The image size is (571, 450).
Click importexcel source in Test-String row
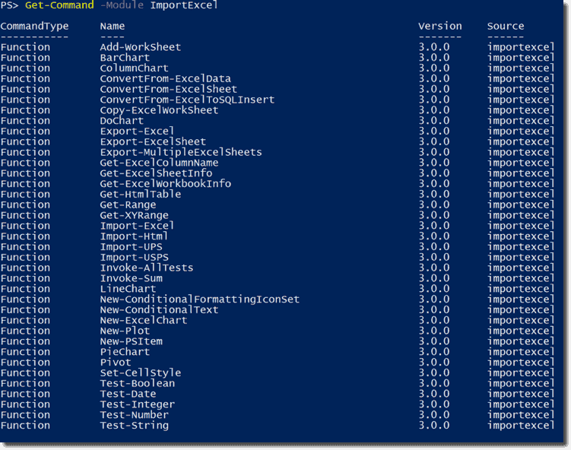click(521, 426)
